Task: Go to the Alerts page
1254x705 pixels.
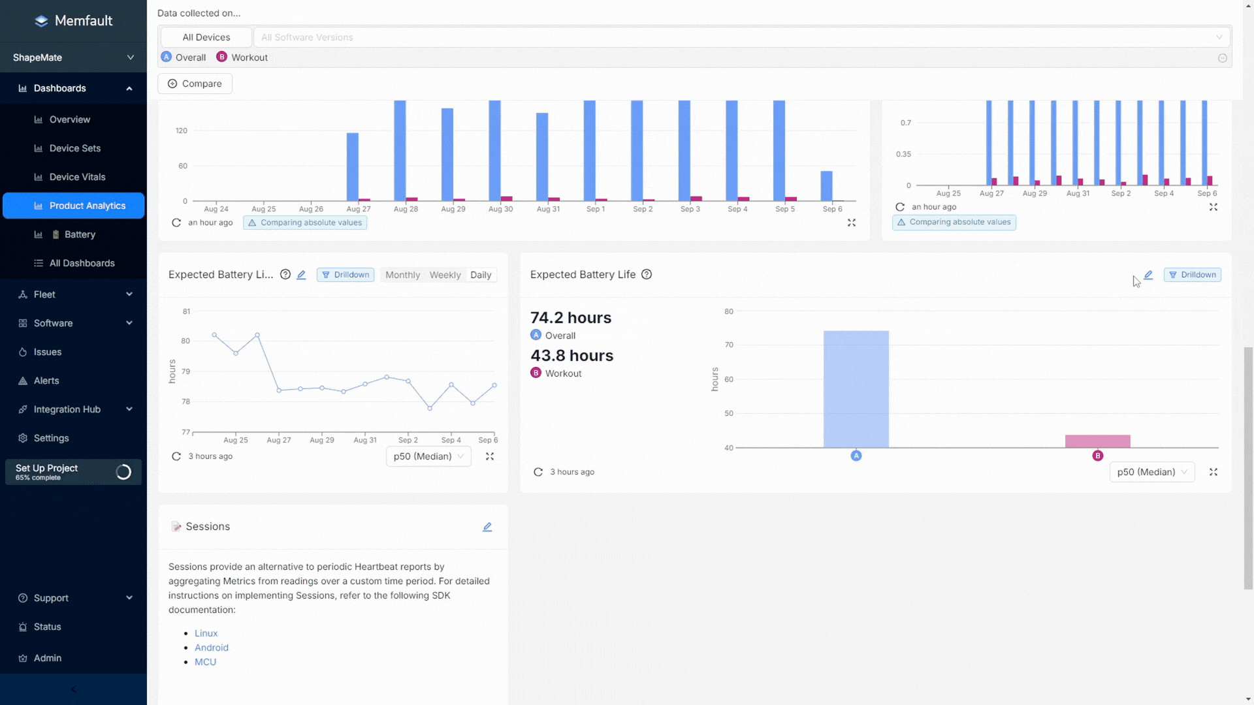Action: point(46,381)
